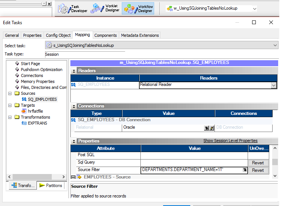The image size is (302, 206).
Task: Open the Task Developer tool
Action: pos(73,9)
